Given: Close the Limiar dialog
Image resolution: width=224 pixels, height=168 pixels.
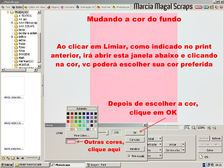Looking at the screenshot, I should click(145, 125).
